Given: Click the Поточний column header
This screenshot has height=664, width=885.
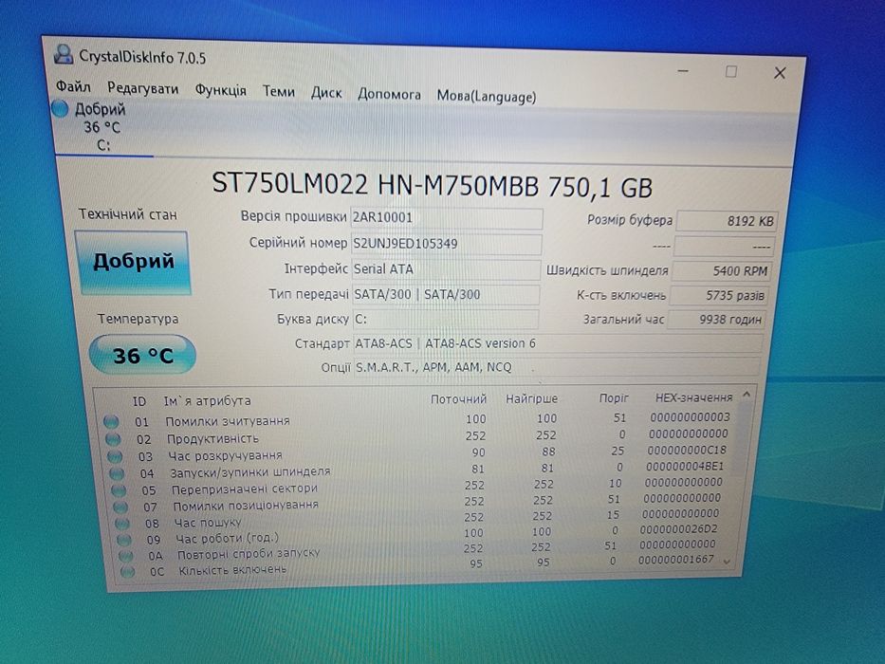Looking at the screenshot, I should (458, 399).
